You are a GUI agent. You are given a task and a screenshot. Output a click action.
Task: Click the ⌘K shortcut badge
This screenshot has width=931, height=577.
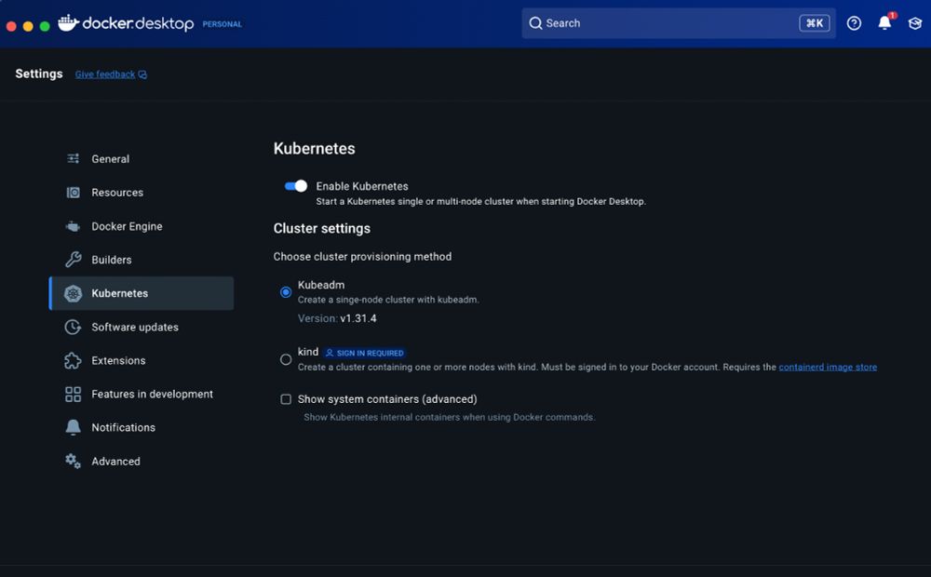(x=815, y=23)
